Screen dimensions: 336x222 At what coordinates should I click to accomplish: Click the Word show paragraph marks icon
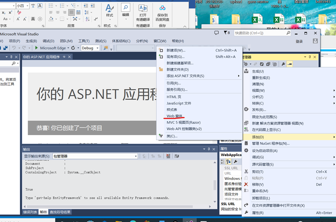(x=96, y=19)
